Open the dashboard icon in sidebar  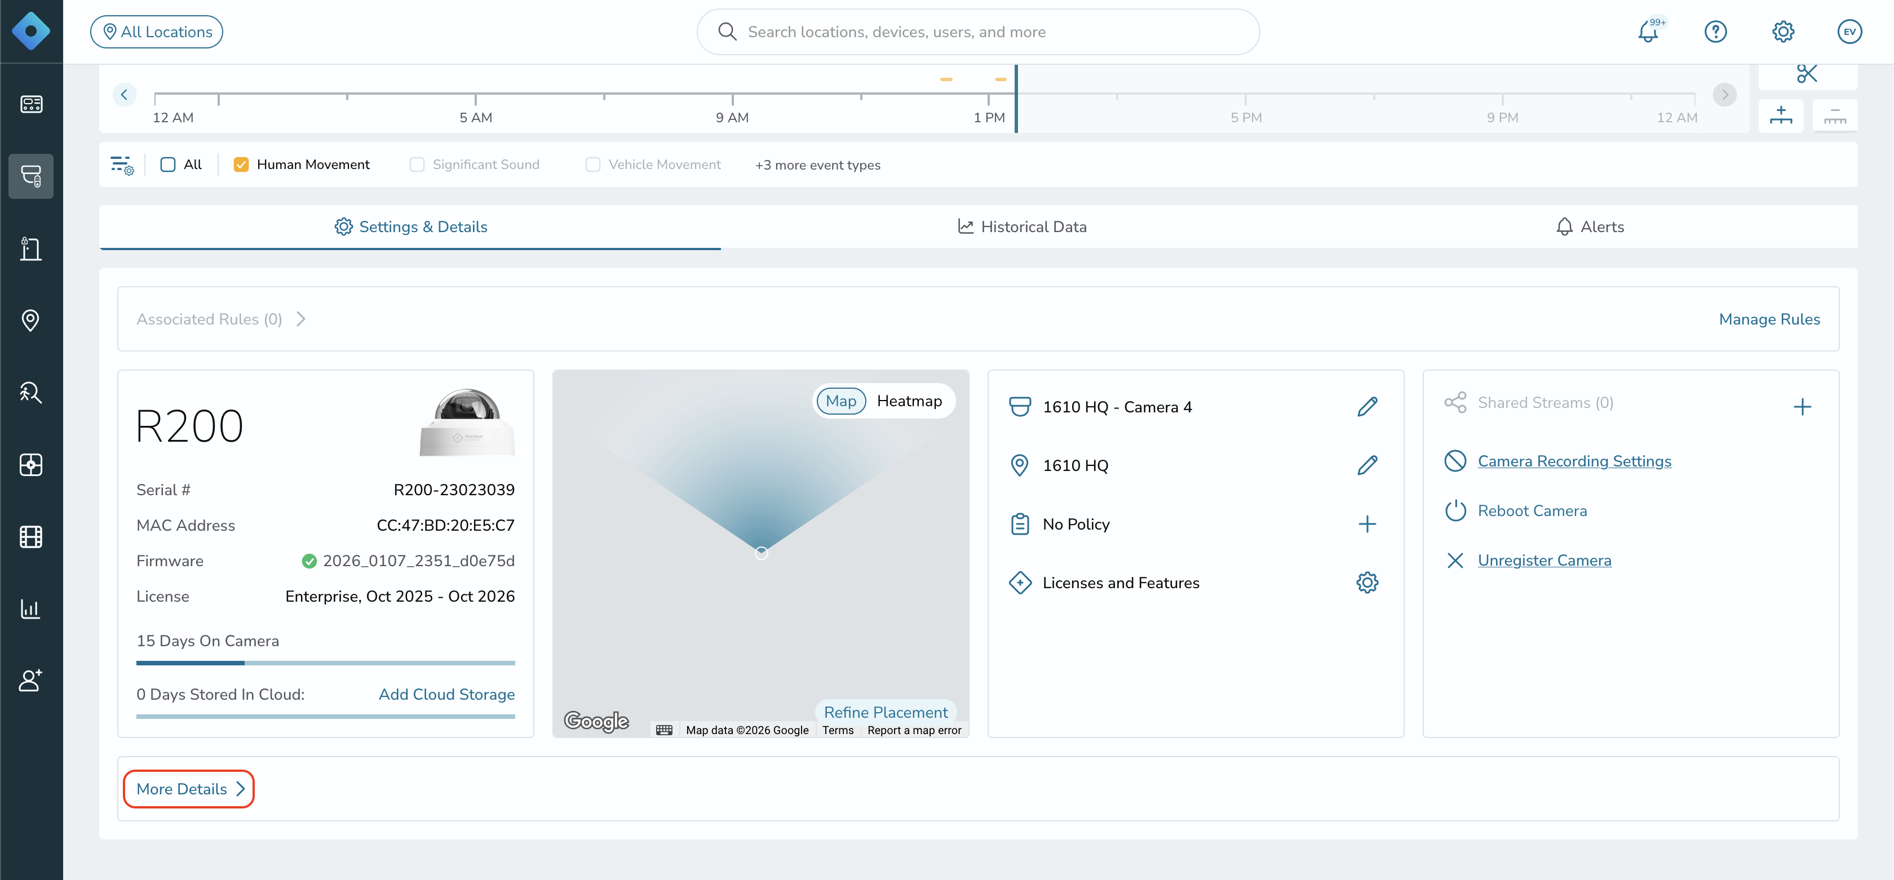[31, 104]
